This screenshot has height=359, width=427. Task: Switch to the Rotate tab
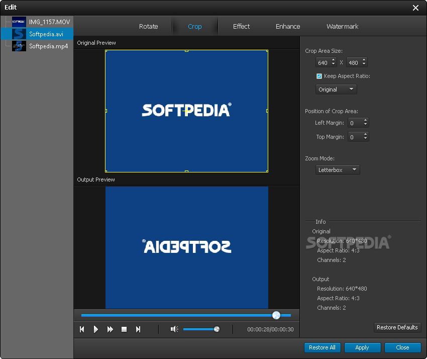click(148, 27)
